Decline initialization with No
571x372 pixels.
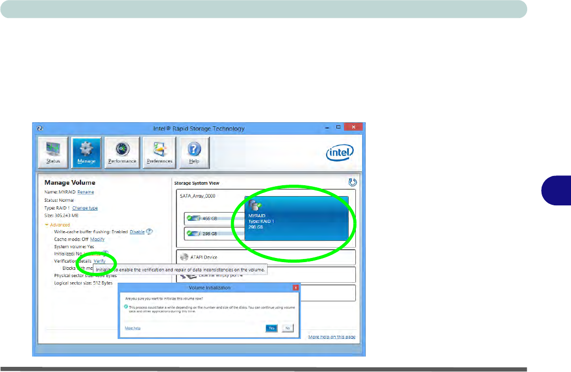tap(287, 328)
